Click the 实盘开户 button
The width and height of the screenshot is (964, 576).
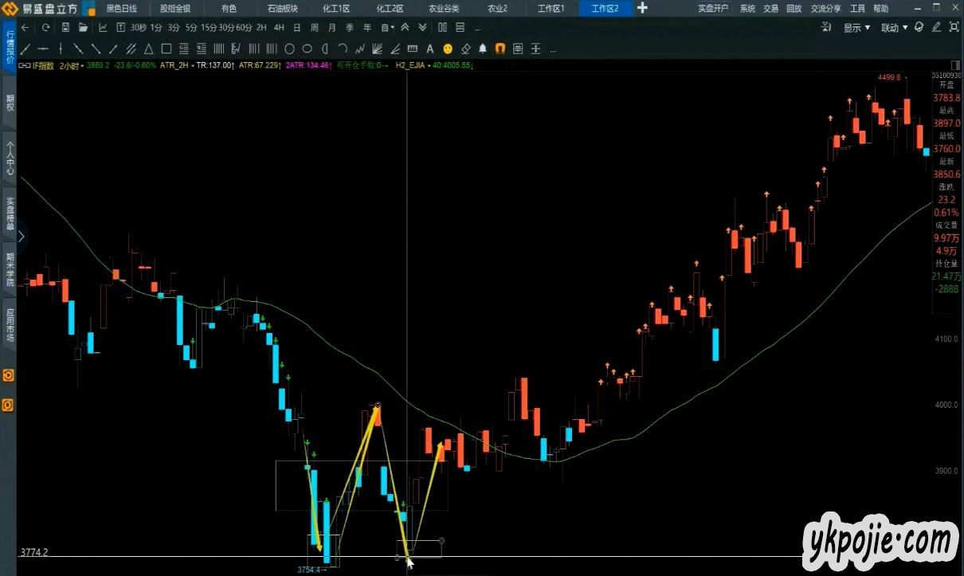[713, 9]
